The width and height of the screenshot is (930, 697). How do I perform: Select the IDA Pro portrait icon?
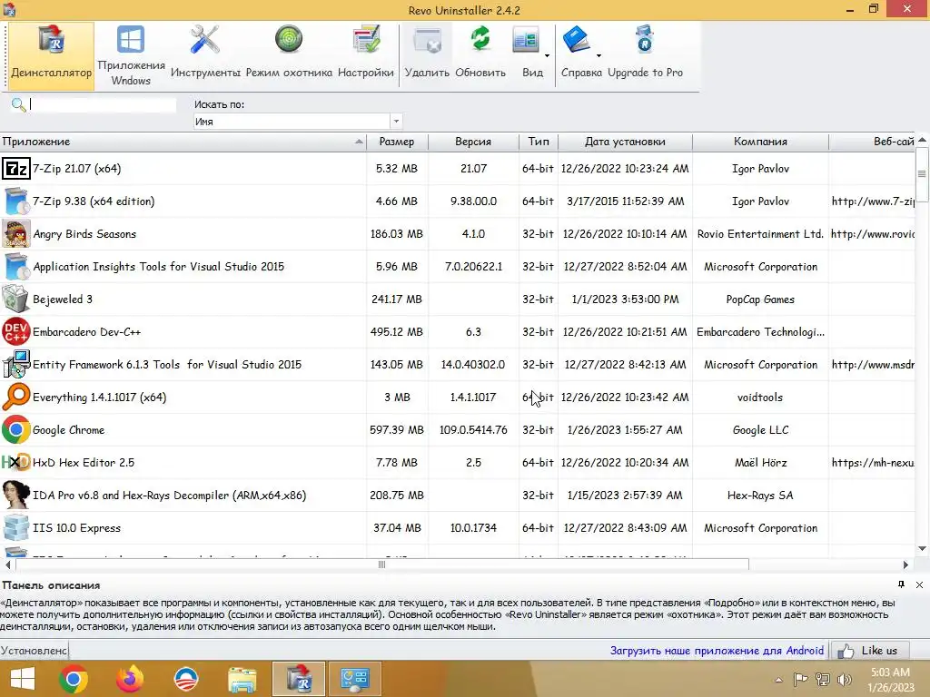[x=15, y=495]
